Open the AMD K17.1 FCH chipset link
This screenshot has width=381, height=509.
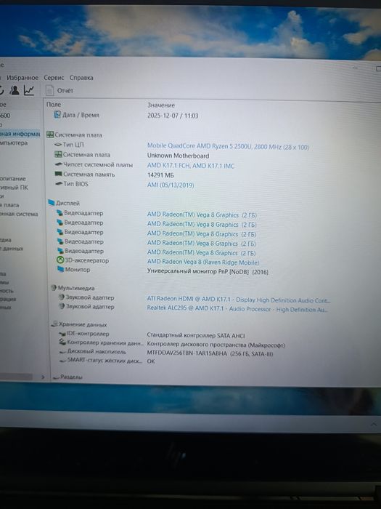[190, 166]
